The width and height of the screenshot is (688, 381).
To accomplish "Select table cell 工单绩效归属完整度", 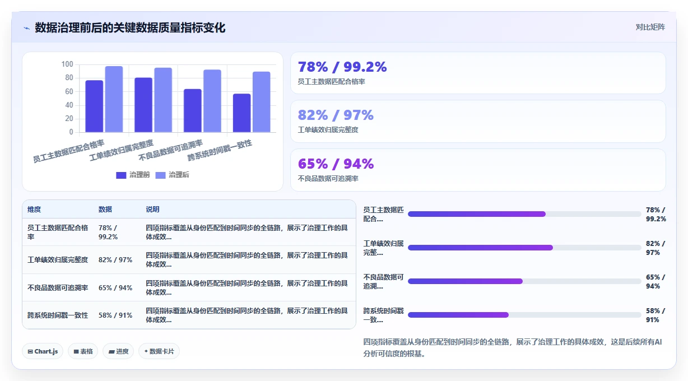I will [58, 259].
